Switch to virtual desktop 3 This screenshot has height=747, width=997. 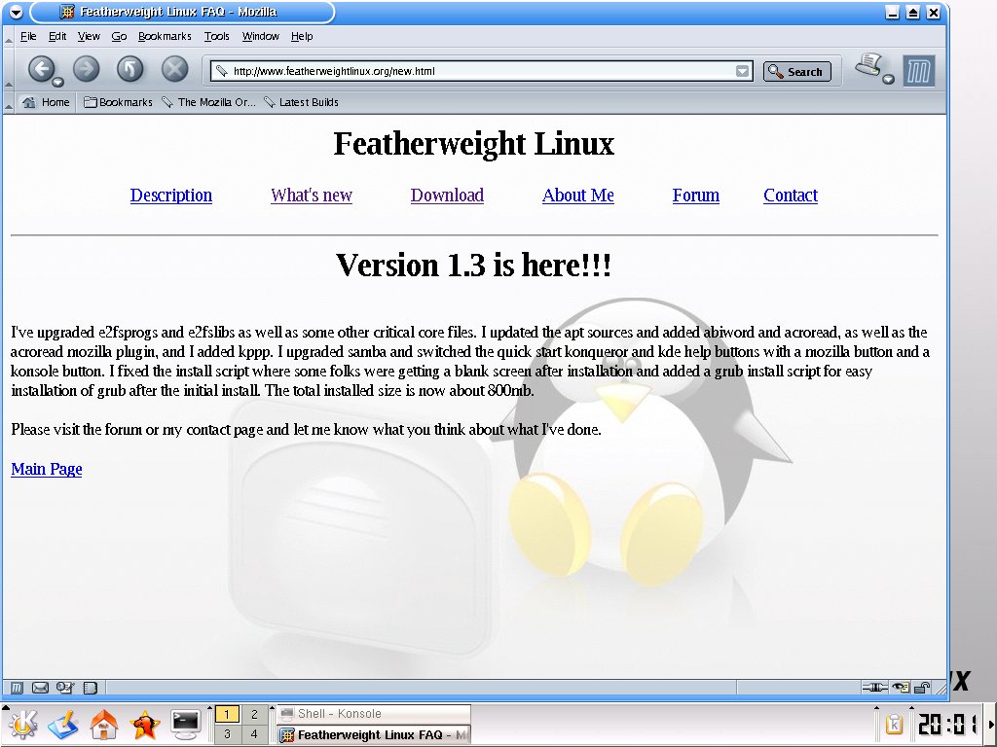(227, 734)
